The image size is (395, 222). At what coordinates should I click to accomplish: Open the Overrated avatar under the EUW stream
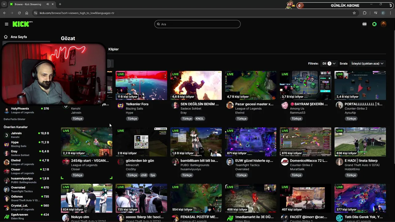click(x=230, y=162)
